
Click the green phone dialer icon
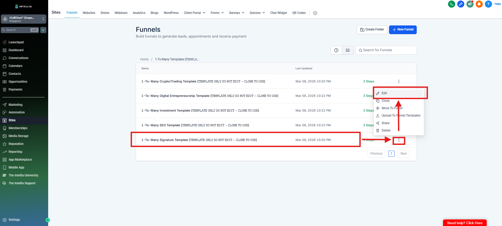pos(451,4)
